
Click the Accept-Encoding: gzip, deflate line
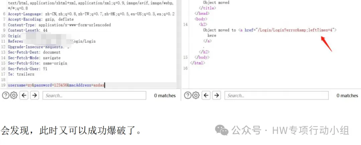coord(41,19)
